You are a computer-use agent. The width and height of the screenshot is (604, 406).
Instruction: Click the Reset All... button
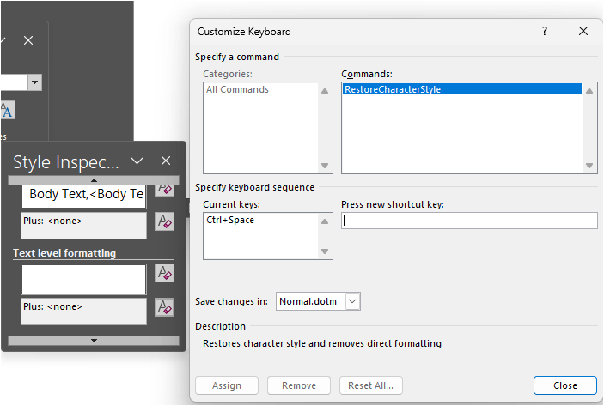[x=371, y=385]
